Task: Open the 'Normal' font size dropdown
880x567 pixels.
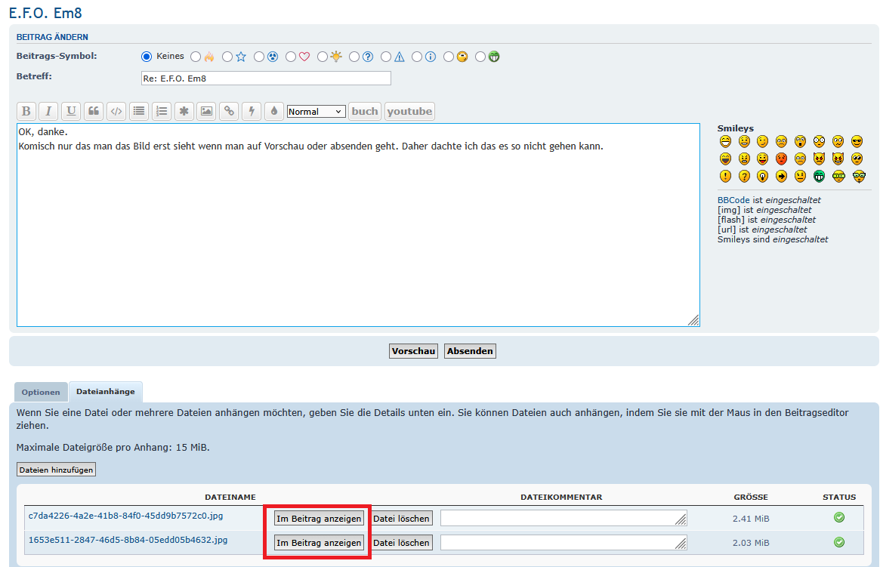Action: pyautogui.click(x=316, y=112)
